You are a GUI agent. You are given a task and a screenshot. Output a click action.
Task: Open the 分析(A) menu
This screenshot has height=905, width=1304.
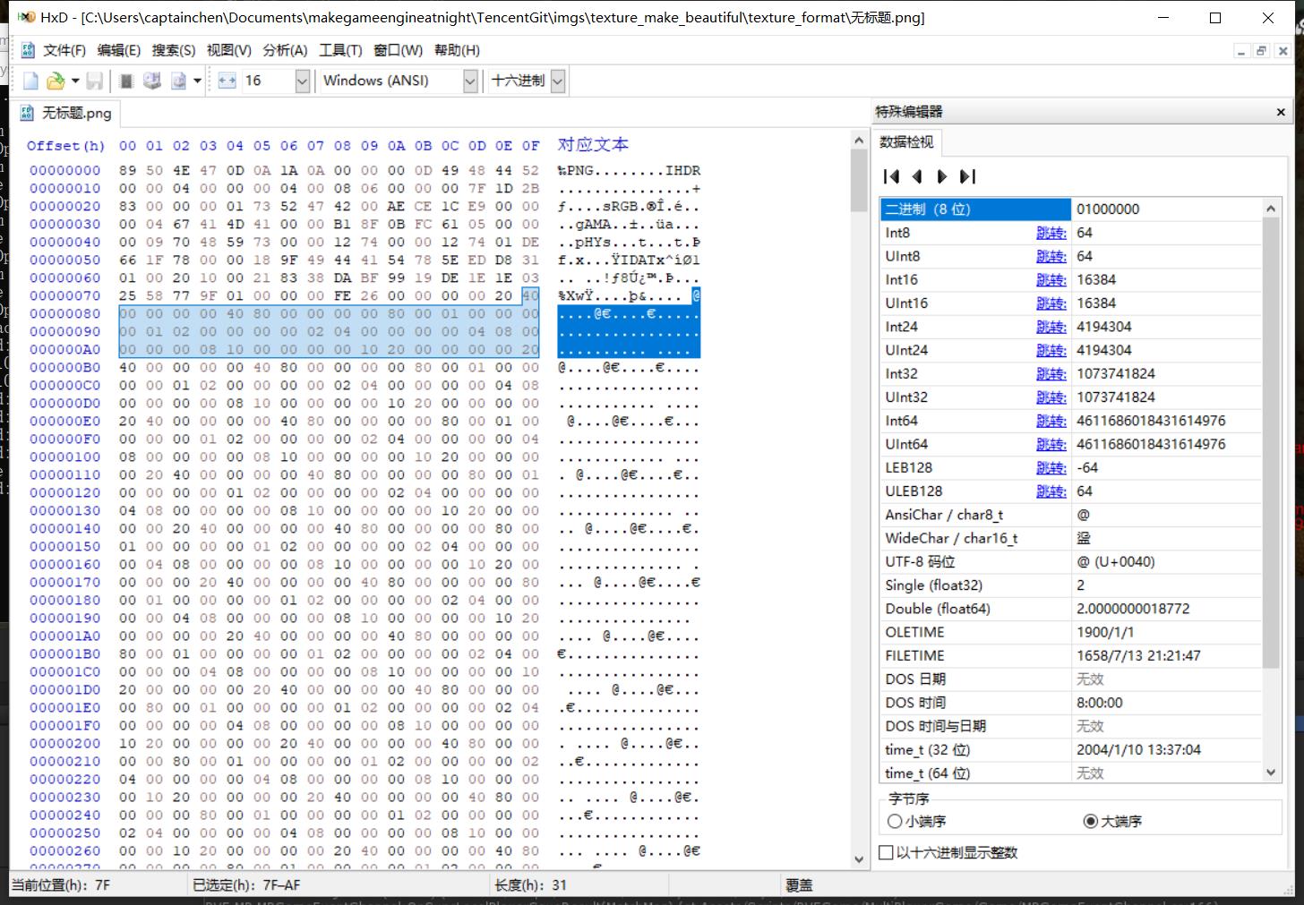click(285, 50)
